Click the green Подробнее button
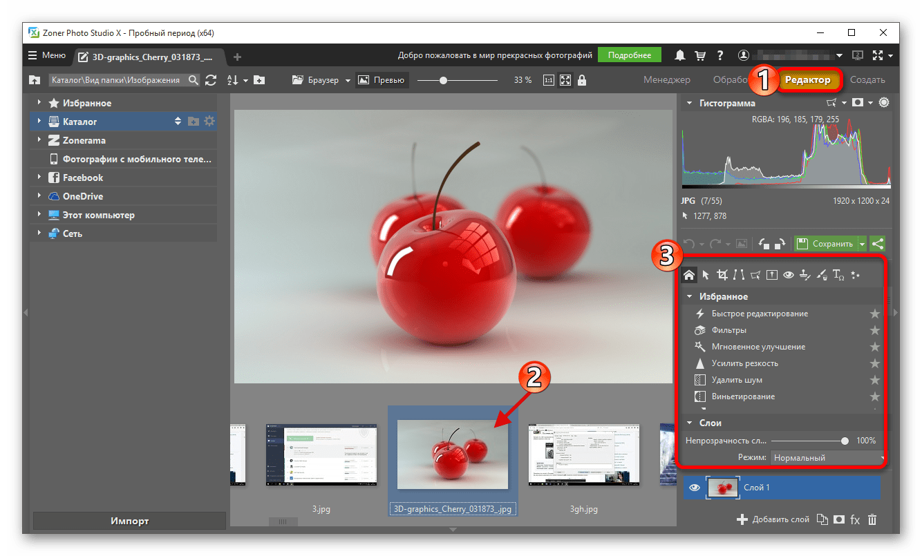This screenshot has width=922, height=556. click(629, 55)
